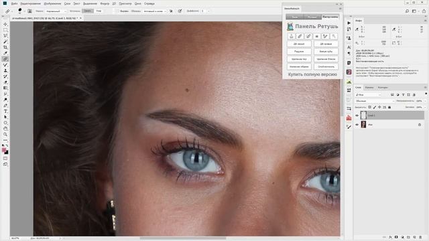Screen dimensions: 429x241
Task: Select the Gradient tool
Action: (x=5, y=88)
